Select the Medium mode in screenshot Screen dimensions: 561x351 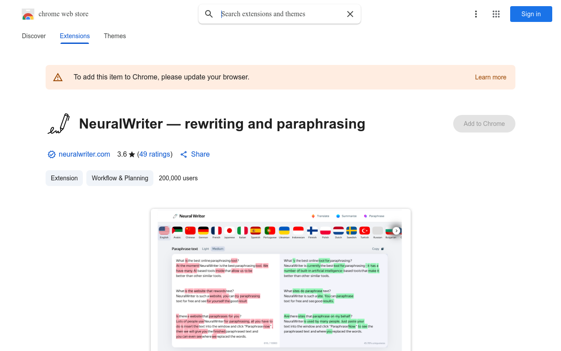pos(218,249)
